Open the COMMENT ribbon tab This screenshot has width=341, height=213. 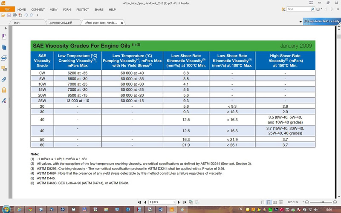click(x=38, y=9)
